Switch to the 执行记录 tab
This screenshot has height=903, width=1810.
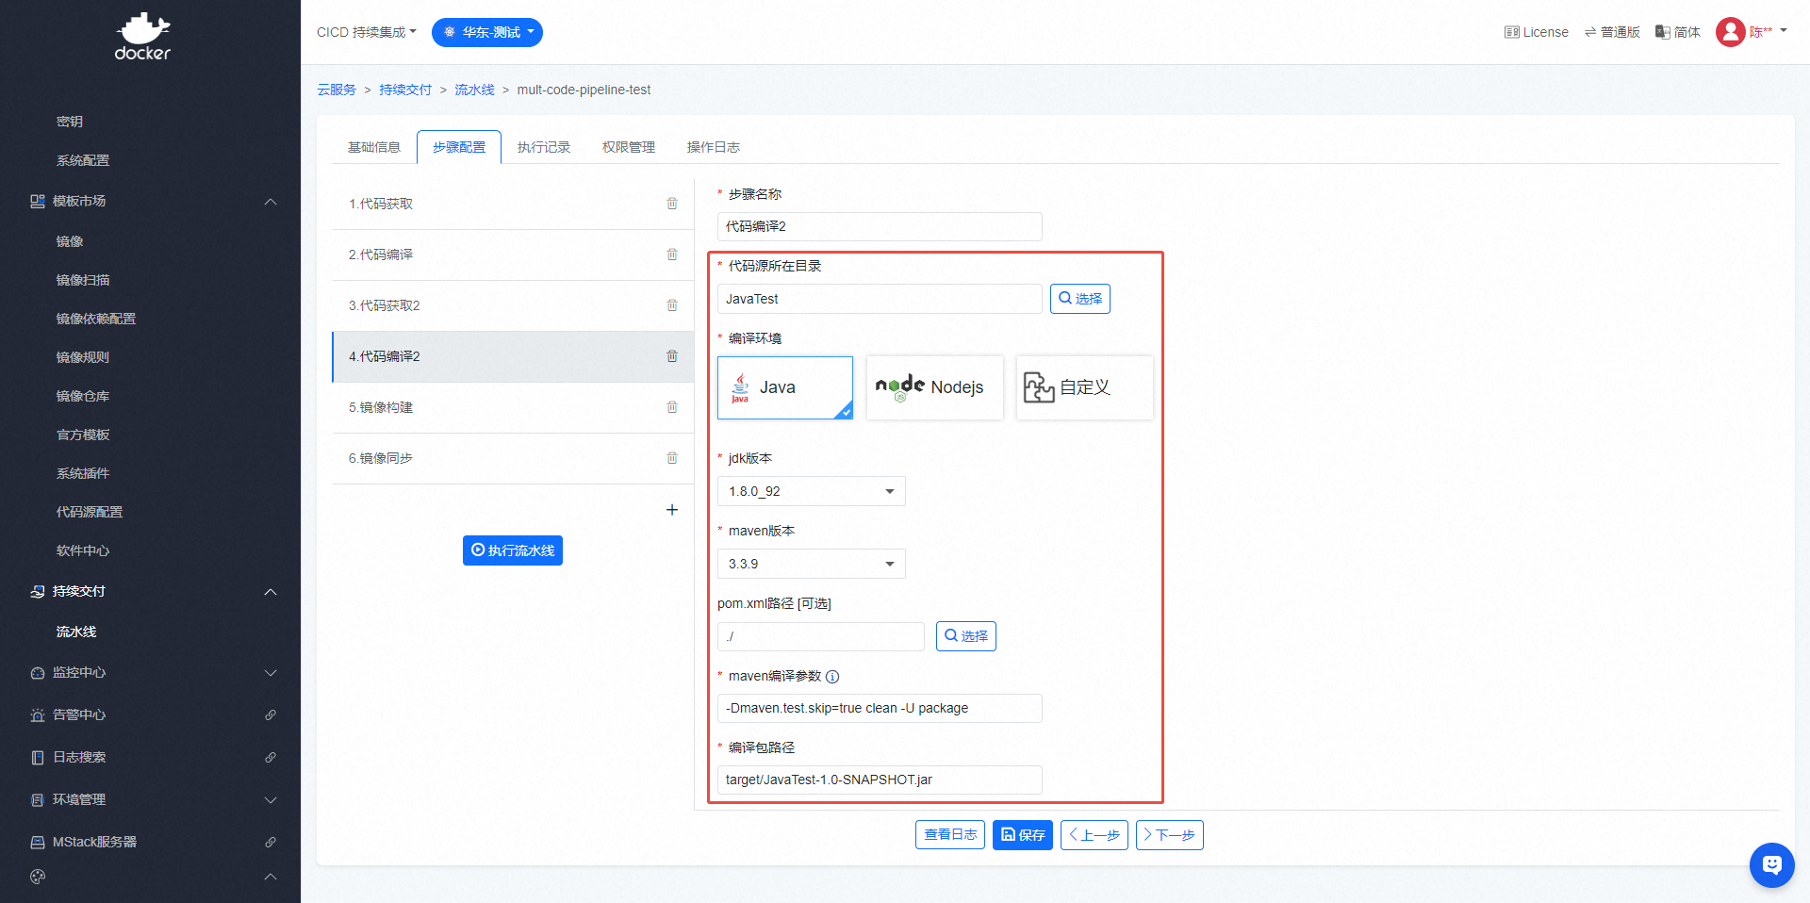[x=544, y=147]
